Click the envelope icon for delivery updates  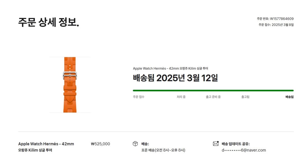[216, 144]
